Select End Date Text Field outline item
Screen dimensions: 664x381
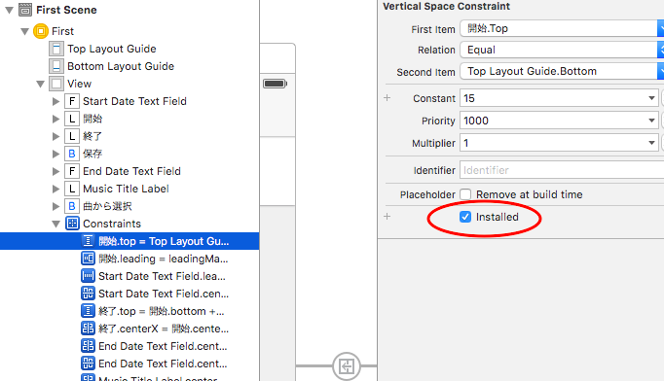coord(131,171)
